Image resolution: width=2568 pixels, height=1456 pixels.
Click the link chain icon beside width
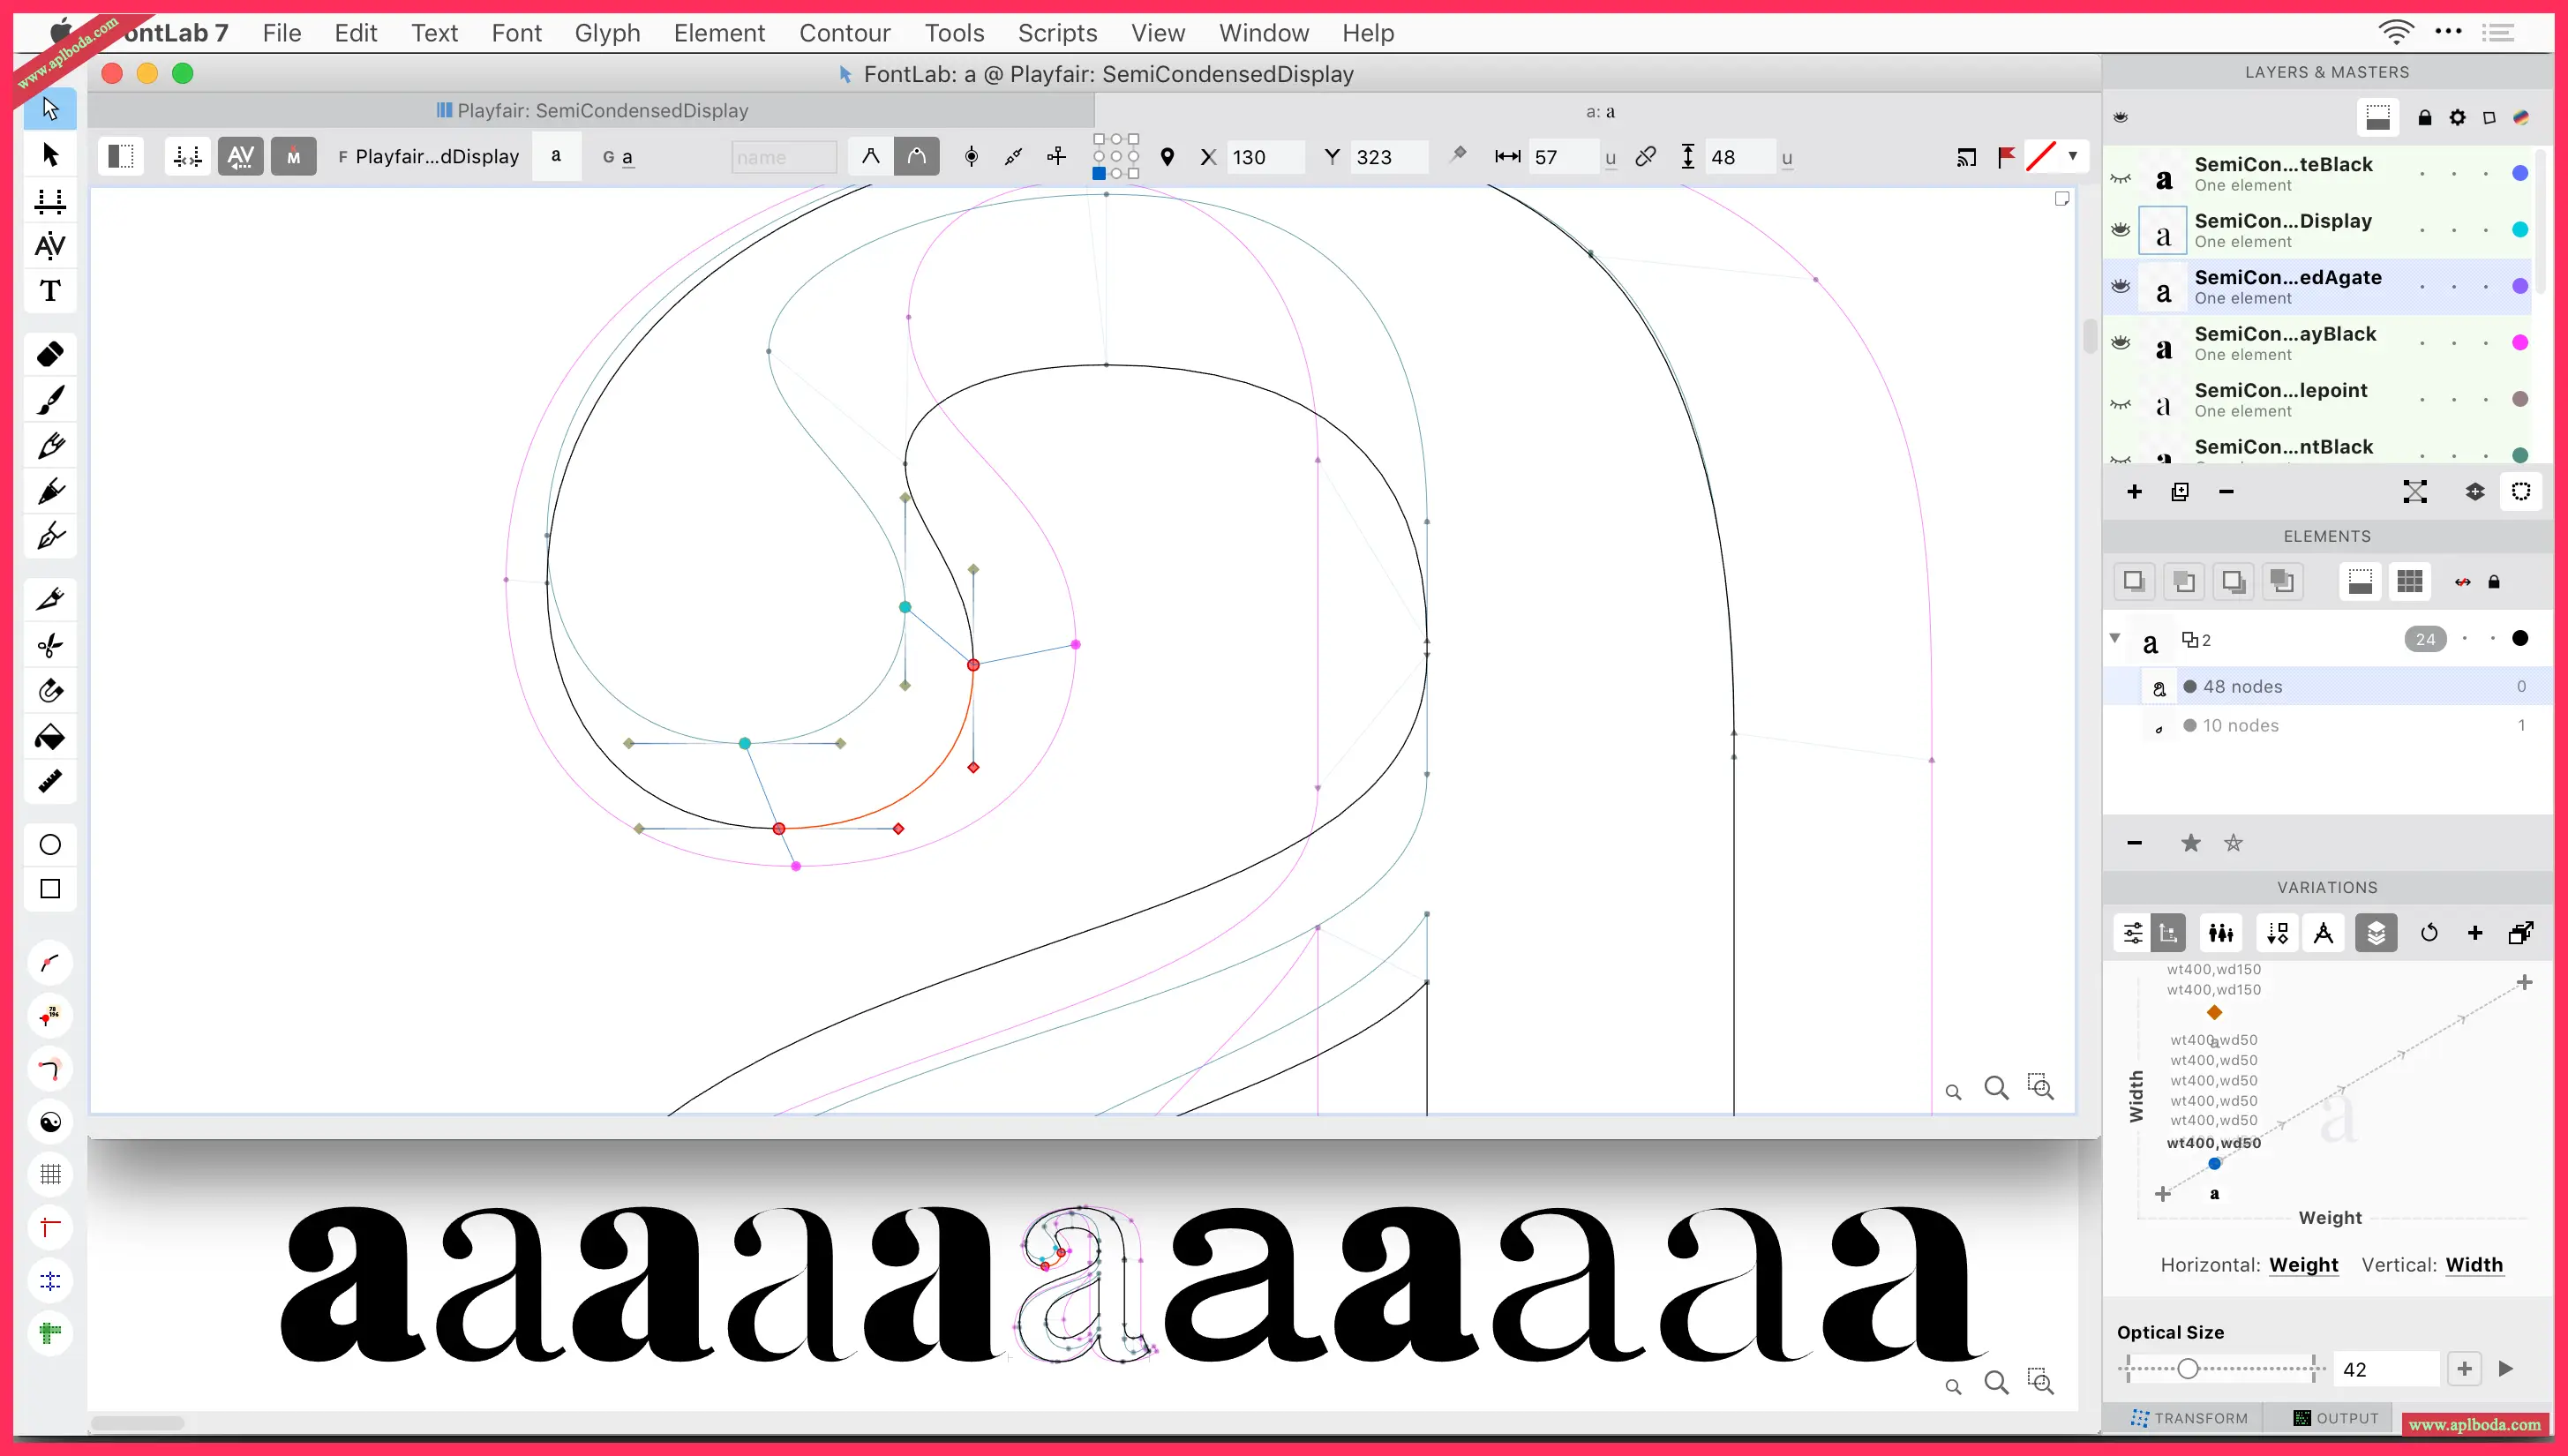coord(1645,157)
